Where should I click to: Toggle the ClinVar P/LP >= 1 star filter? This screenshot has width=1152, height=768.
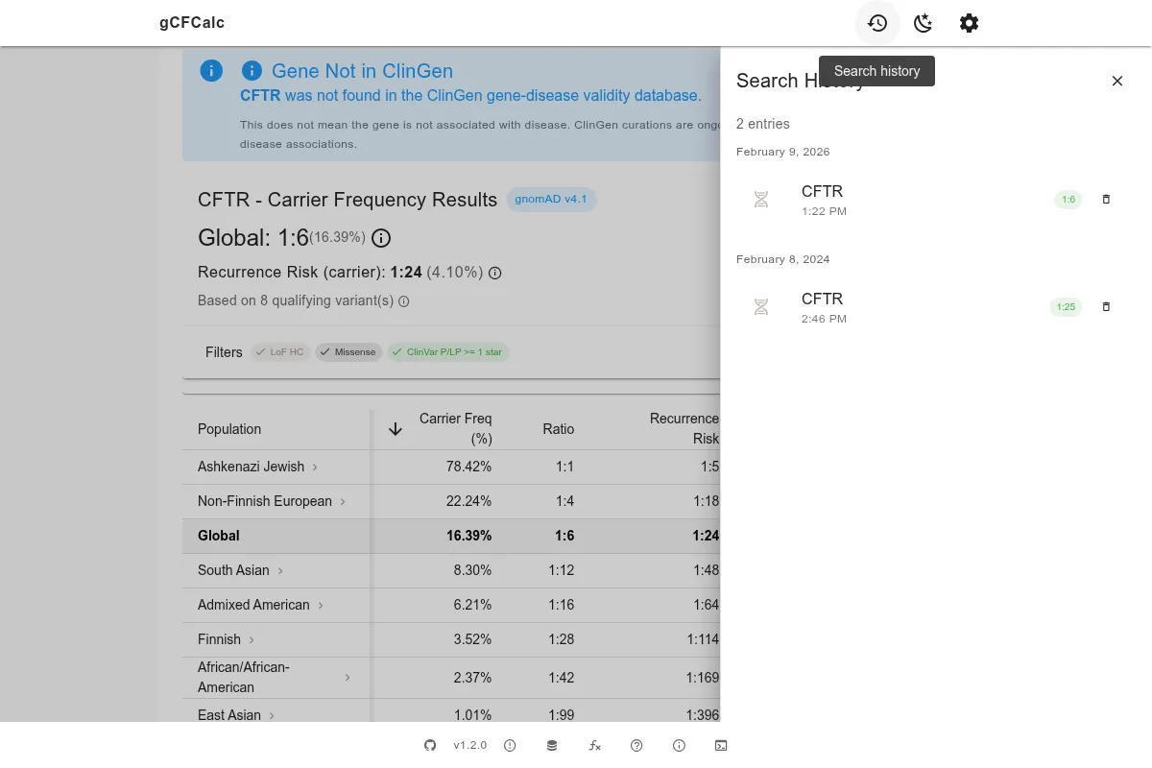click(447, 351)
